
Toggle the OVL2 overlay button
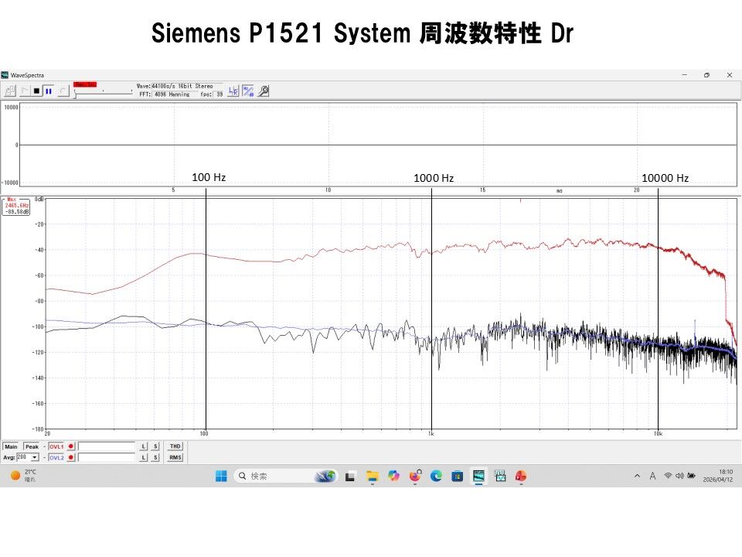point(56,457)
